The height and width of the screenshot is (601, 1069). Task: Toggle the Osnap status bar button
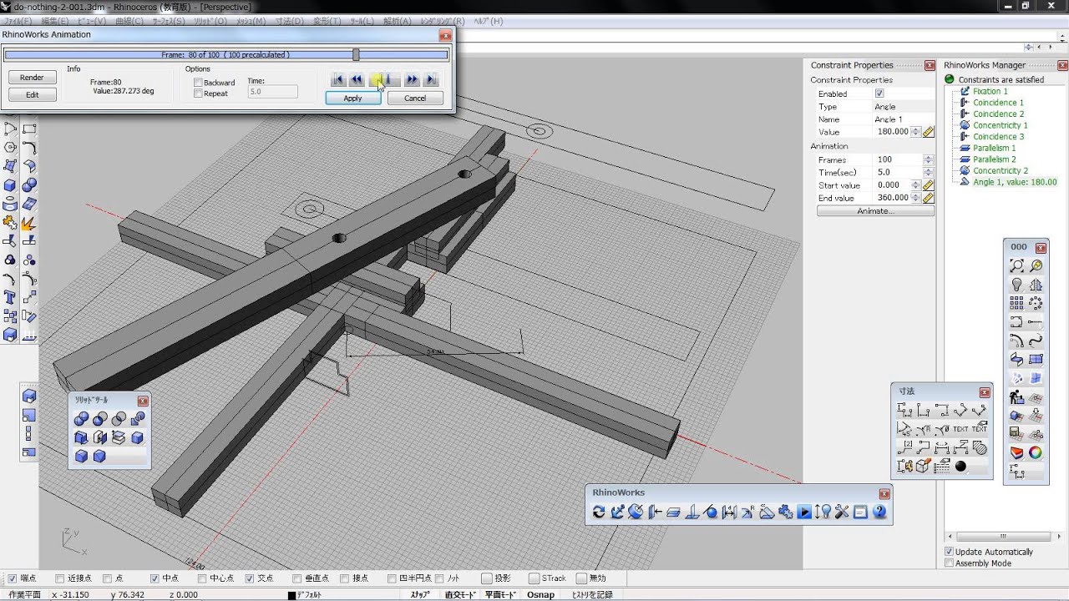click(x=540, y=594)
